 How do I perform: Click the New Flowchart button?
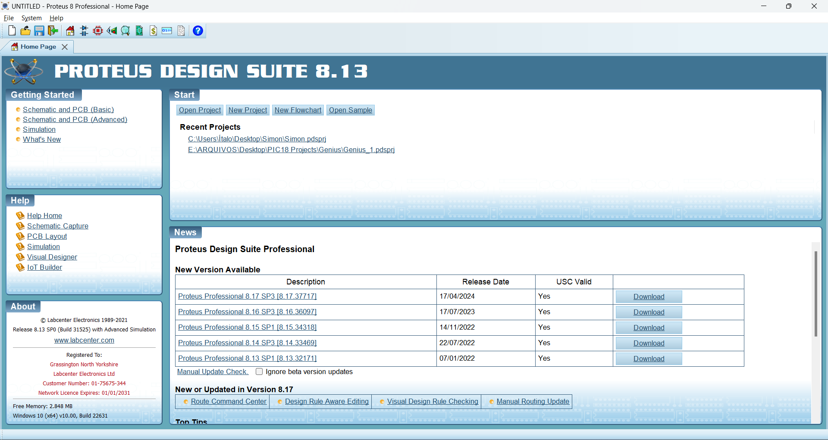coord(298,110)
